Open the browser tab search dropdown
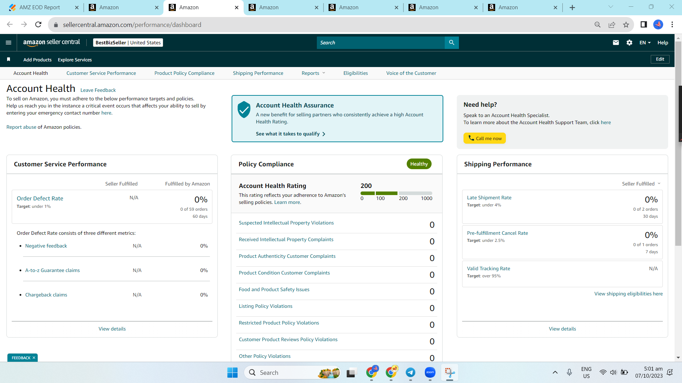 611,7
